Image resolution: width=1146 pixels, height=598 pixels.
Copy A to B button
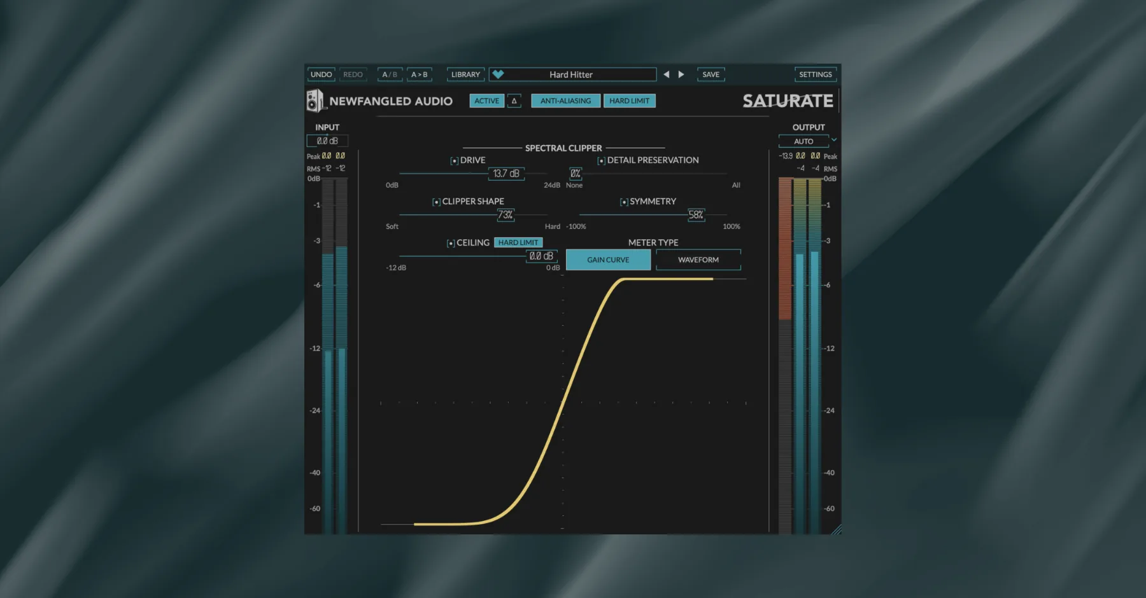coord(419,74)
